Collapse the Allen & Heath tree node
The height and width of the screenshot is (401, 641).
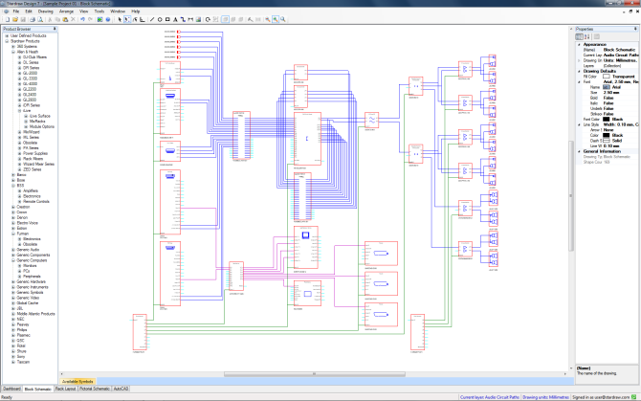click(12, 52)
